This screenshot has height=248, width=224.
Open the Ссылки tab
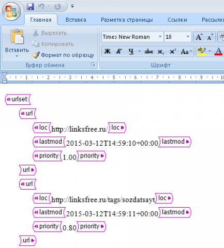pyautogui.click(x=177, y=20)
